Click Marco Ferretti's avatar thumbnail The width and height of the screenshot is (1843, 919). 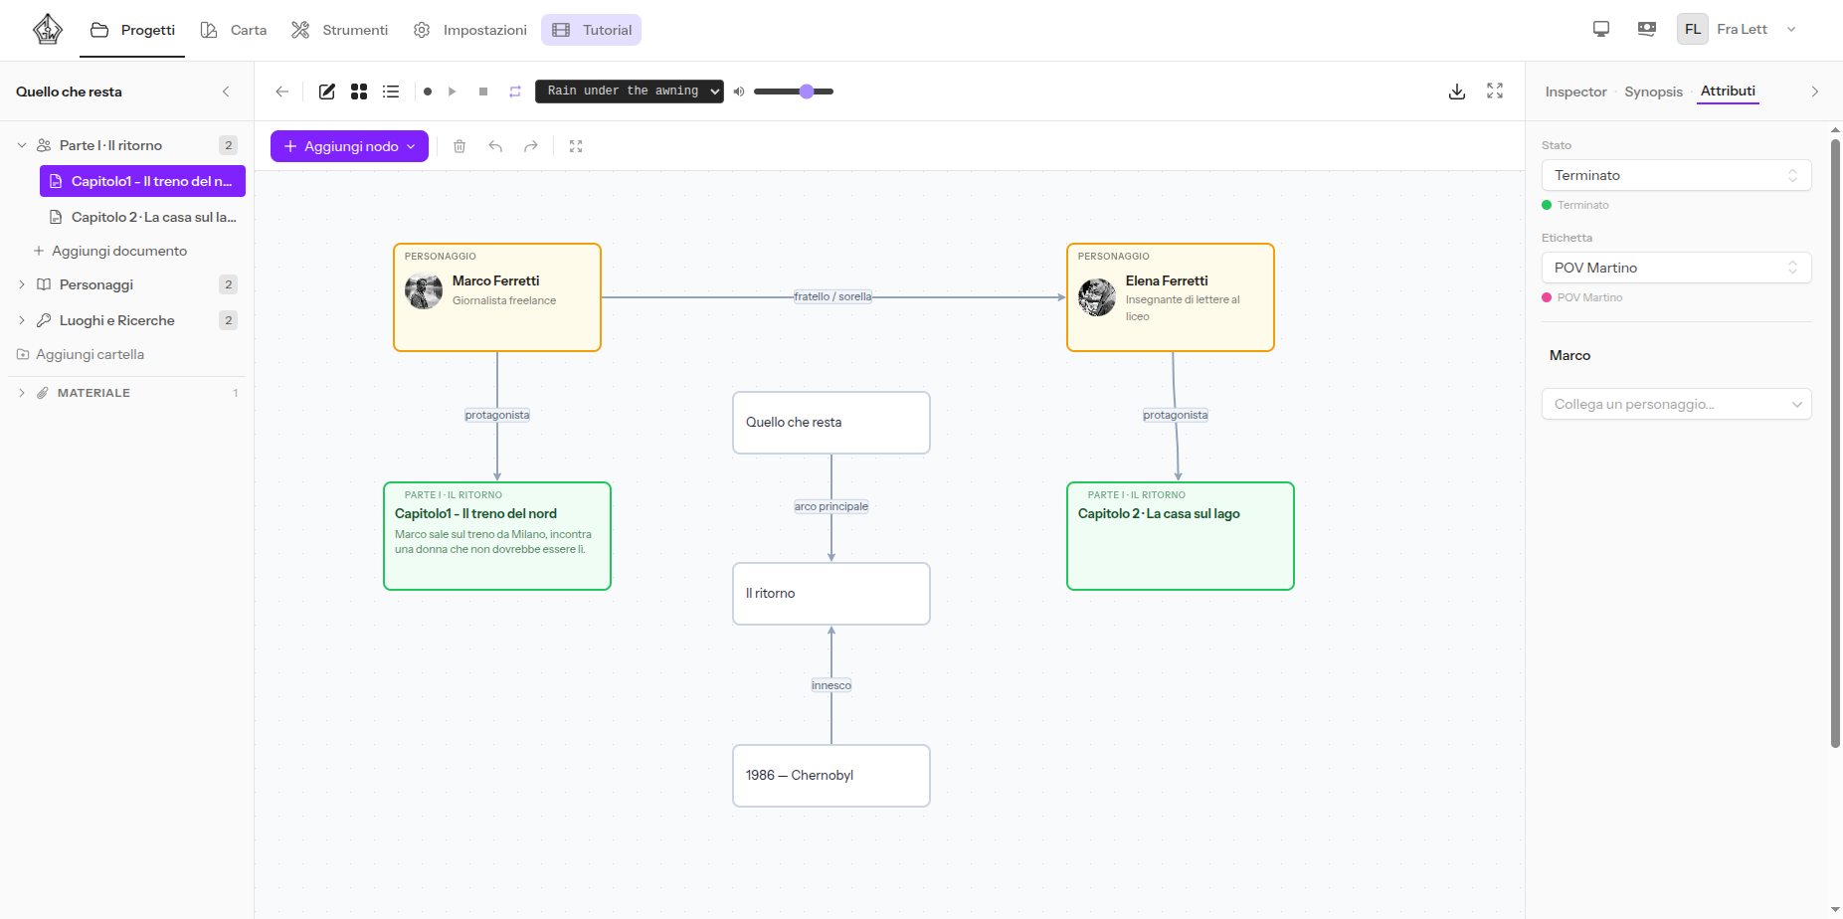pos(424,290)
